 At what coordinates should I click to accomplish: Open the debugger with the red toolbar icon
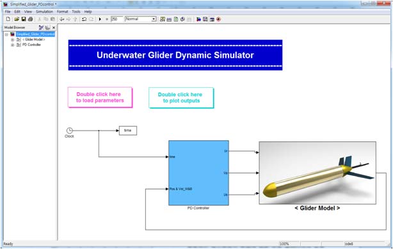click(218, 19)
